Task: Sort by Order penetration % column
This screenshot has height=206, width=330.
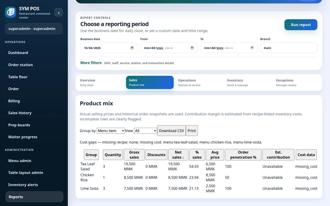Action: point(243,155)
